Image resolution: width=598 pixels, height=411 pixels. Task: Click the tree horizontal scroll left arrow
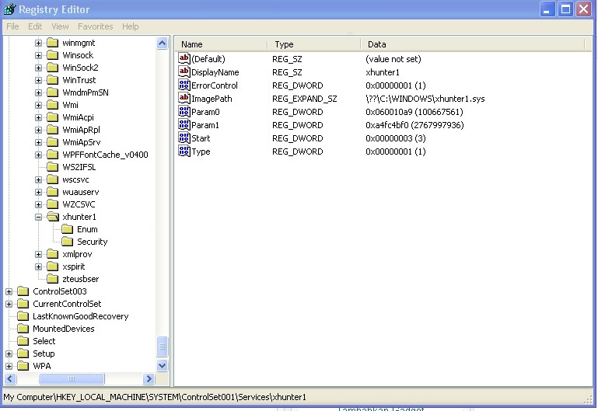coord(10,378)
